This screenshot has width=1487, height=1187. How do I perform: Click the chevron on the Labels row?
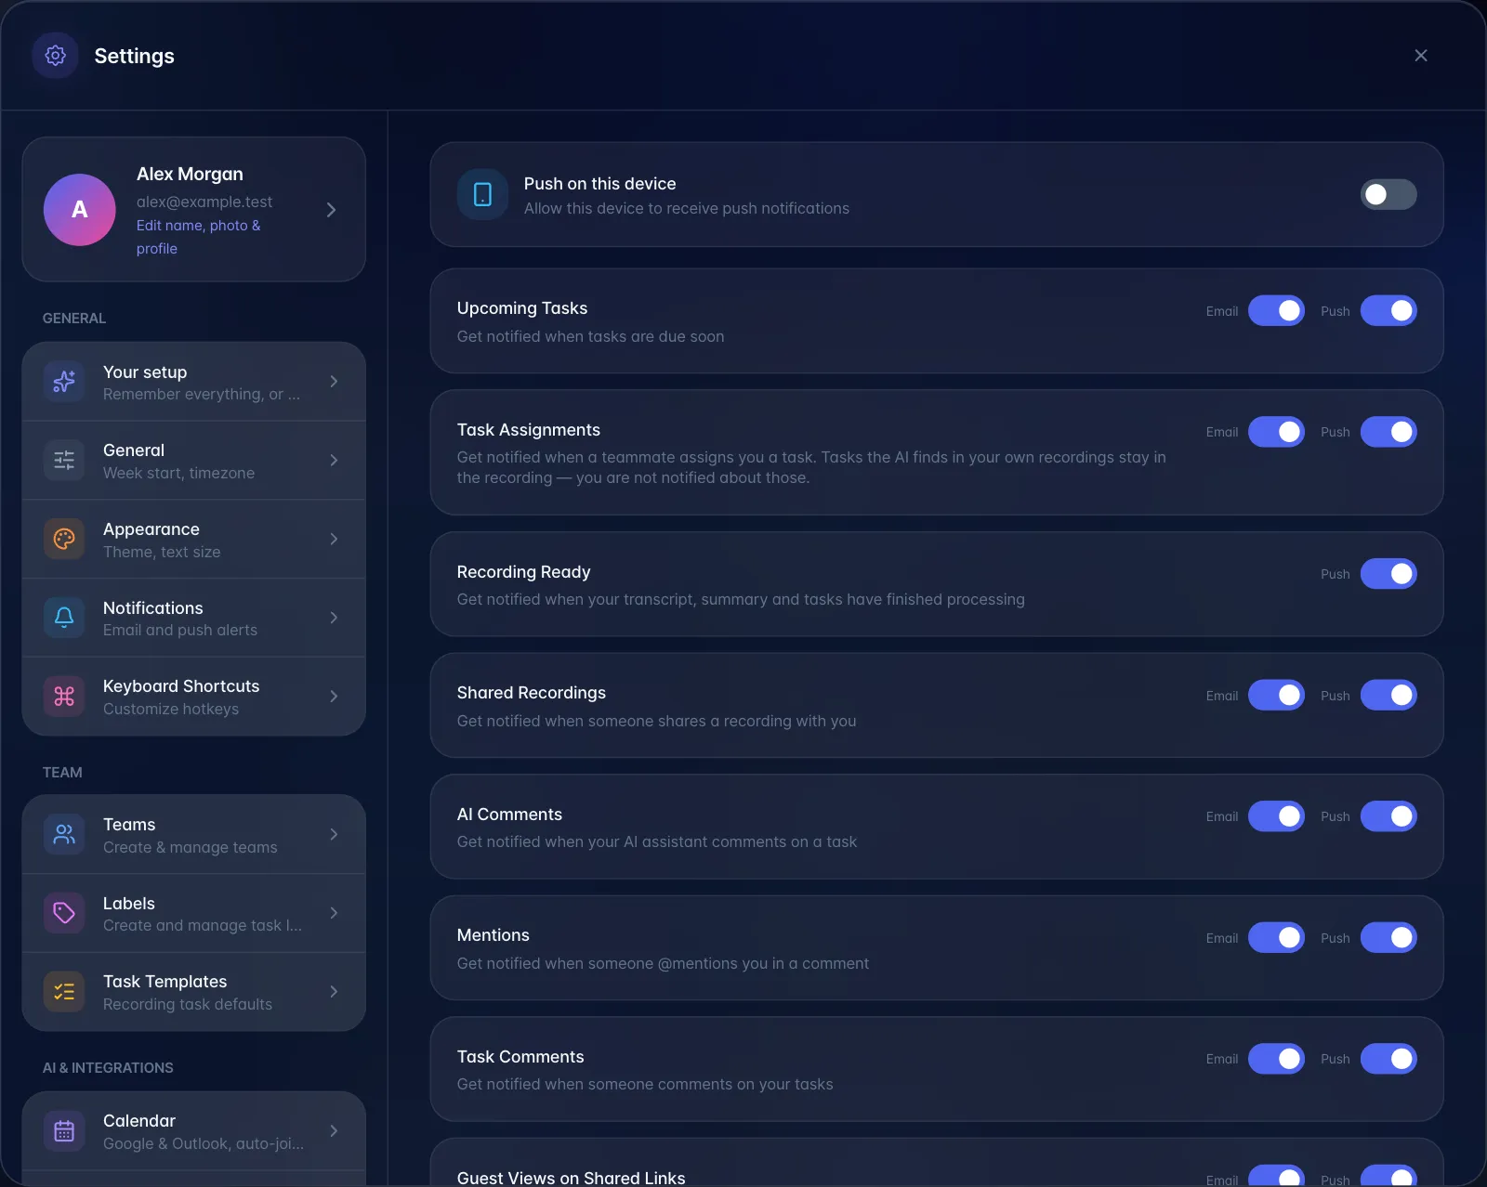334,913
